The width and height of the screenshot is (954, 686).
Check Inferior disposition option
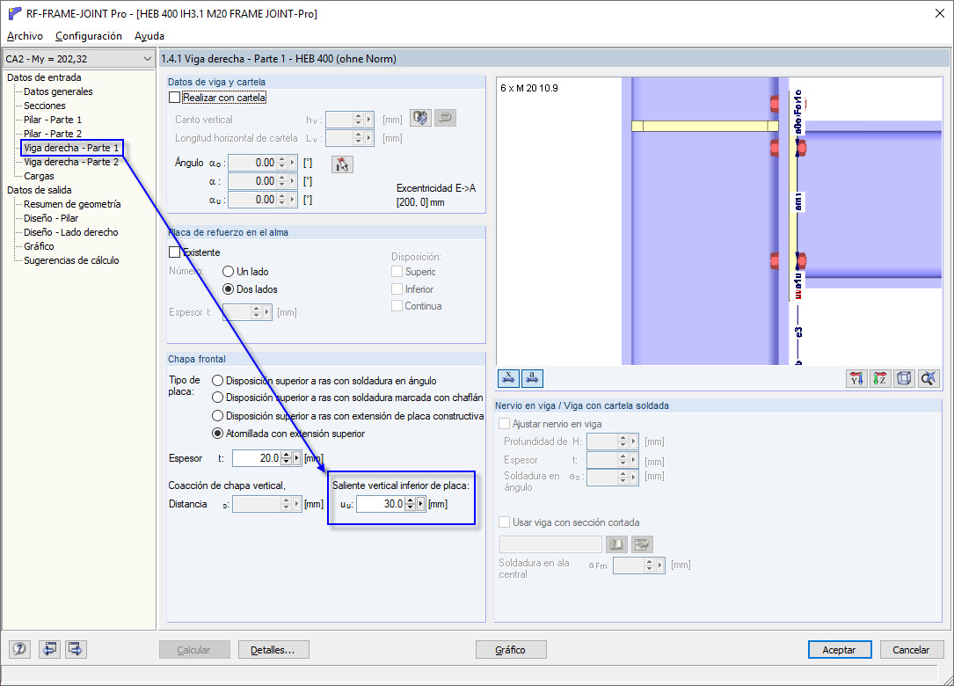click(x=397, y=289)
